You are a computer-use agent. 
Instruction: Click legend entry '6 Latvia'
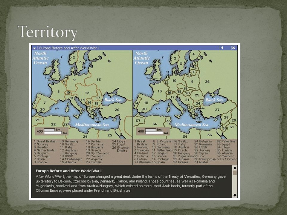pos(141,159)
